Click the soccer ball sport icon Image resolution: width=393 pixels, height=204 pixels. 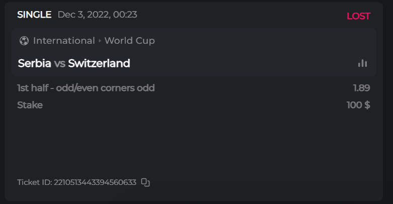click(24, 41)
